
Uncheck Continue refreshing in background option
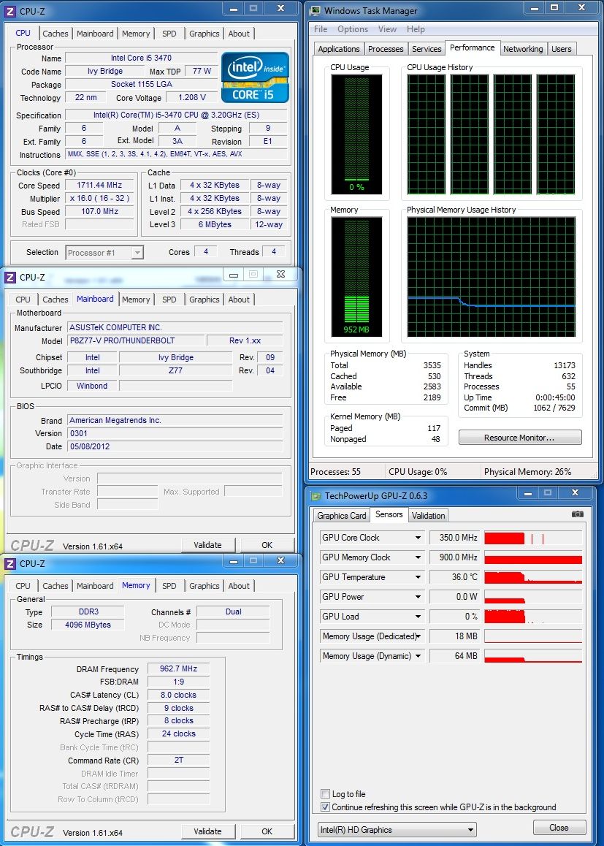pos(325,807)
